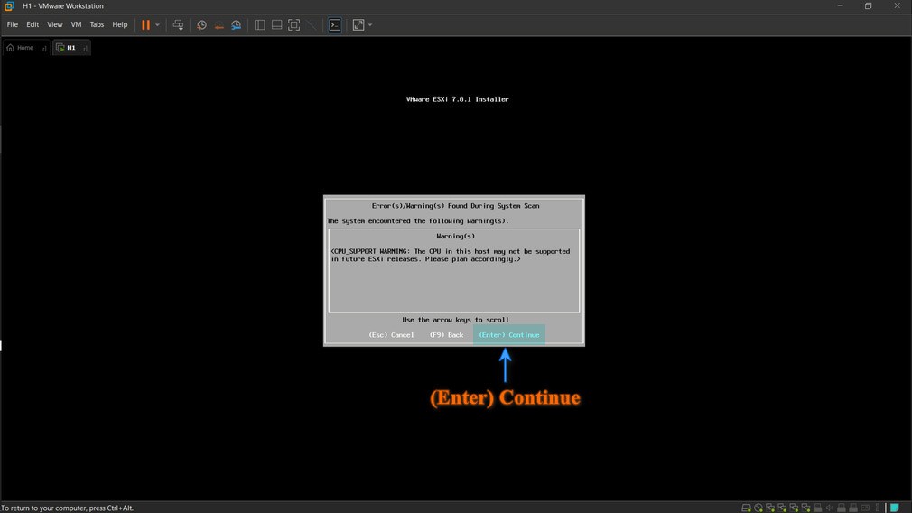
Task: Enter full screen mode icon
Action: coord(294,25)
